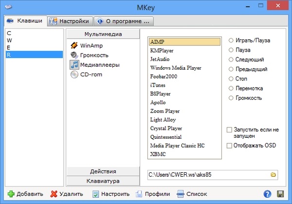Open the О программе tab

[x=124, y=21]
